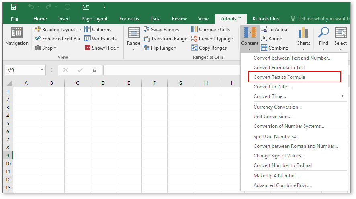Screen dimensions: 356x199
Task: Switch to the Home tab
Action: pyautogui.click(x=40, y=19)
